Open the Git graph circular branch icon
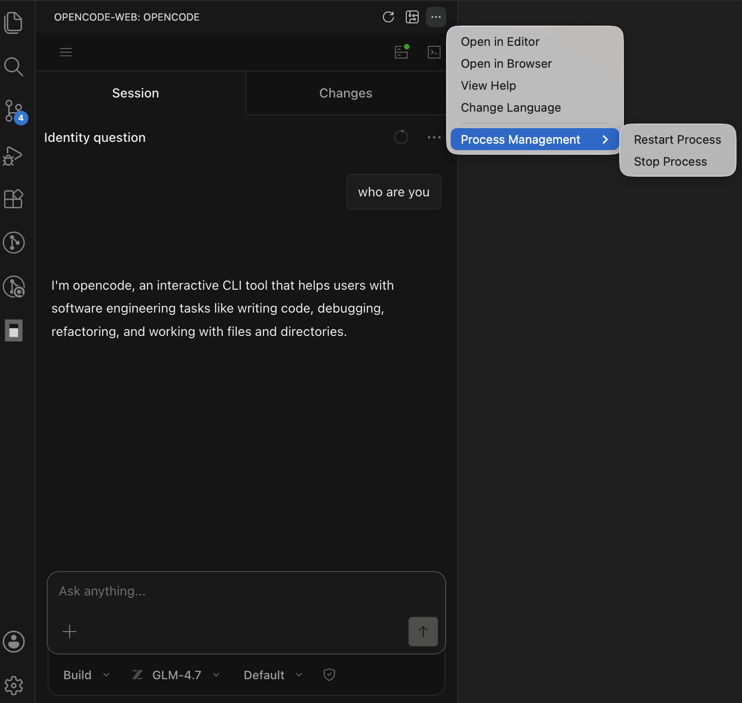This screenshot has width=742, height=703. point(14,243)
